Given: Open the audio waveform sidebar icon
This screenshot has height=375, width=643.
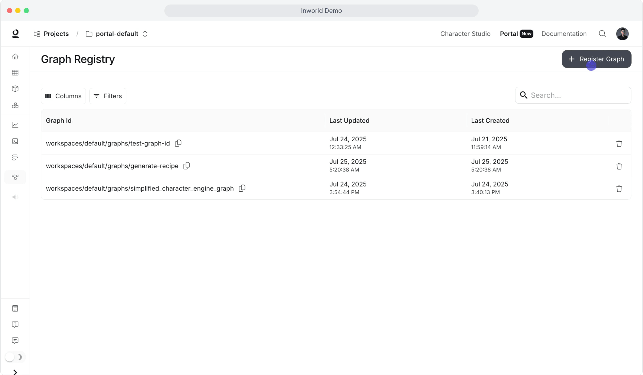Looking at the screenshot, I should click(x=15, y=197).
